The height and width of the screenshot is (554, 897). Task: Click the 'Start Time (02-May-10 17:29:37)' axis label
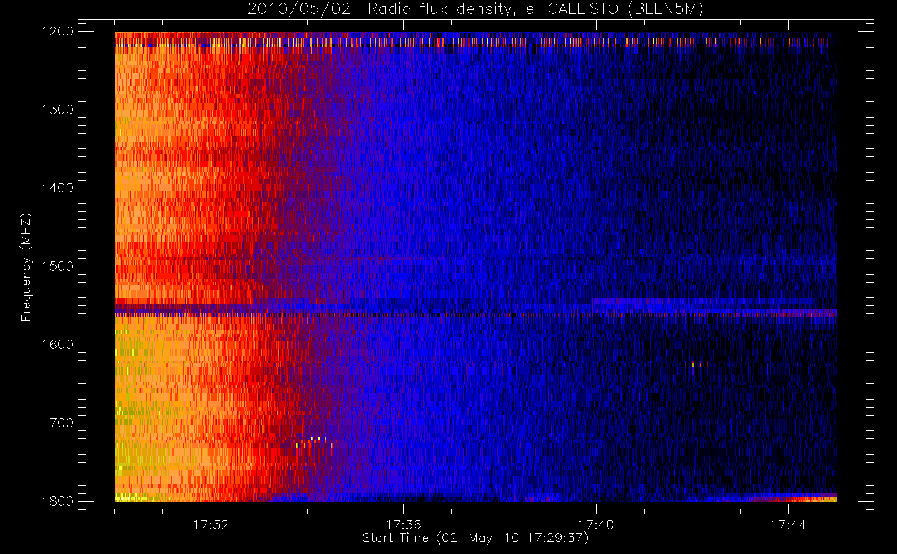475,538
